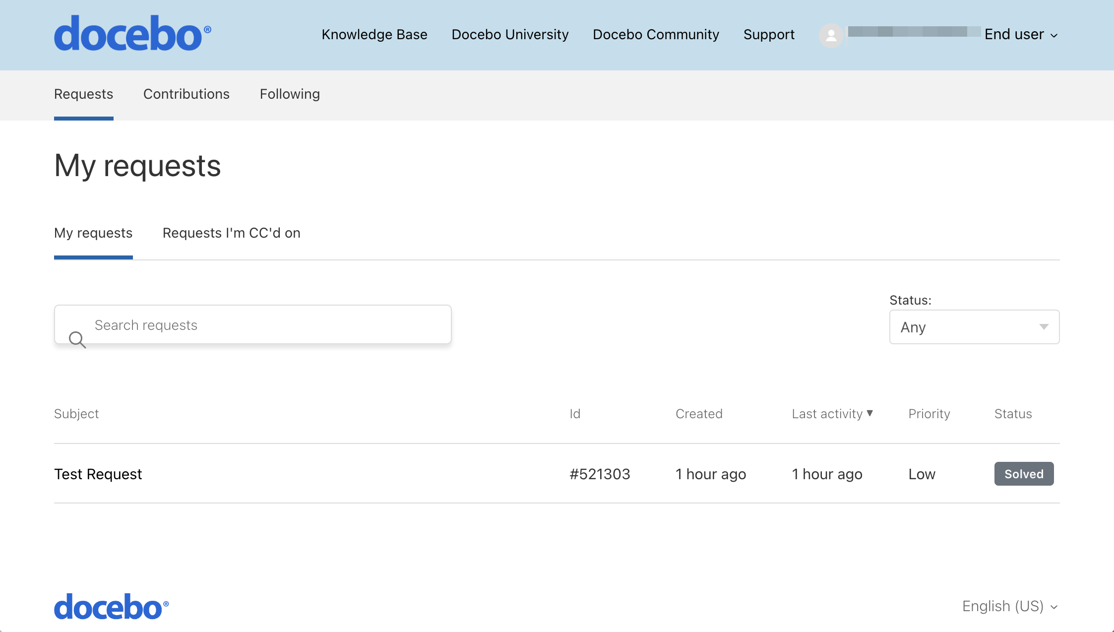1114x632 pixels.
Task: Click the Low priority cell
Action: [x=922, y=474]
